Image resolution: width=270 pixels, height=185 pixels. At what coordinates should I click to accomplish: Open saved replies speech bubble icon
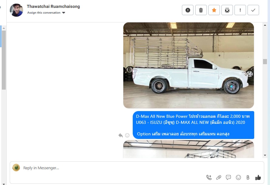(228, 177)
